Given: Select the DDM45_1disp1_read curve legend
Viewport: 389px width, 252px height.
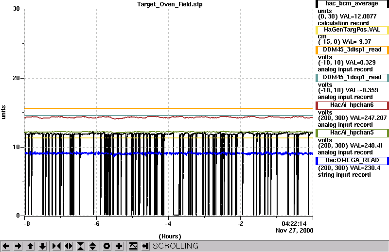Looking at the screenshot, I should point(352,78).
